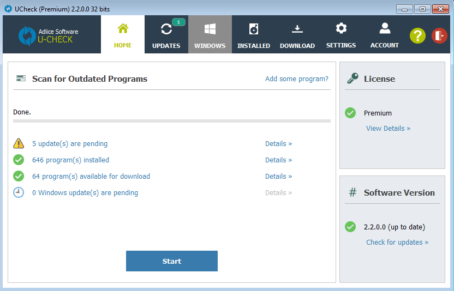
Task: Click the 'Add some program?' link
Action: [297, 79]
